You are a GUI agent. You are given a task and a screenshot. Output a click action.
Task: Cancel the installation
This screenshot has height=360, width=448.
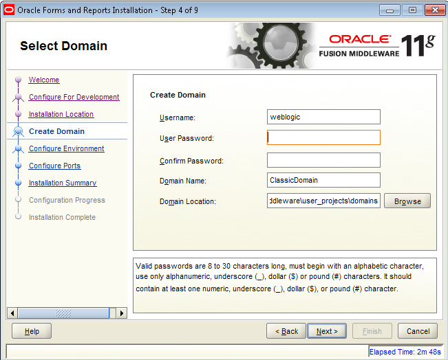(x=418, y=331)
